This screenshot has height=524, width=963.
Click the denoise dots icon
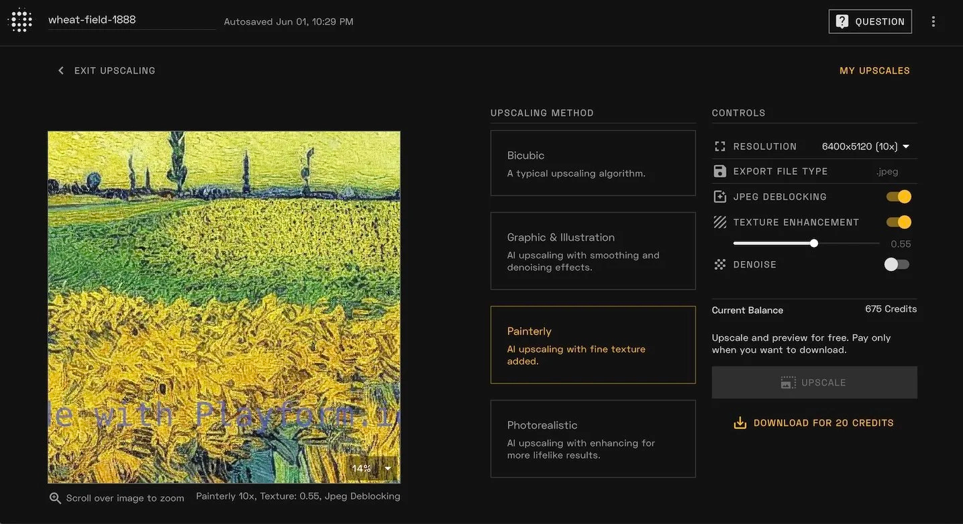point(720,264)
